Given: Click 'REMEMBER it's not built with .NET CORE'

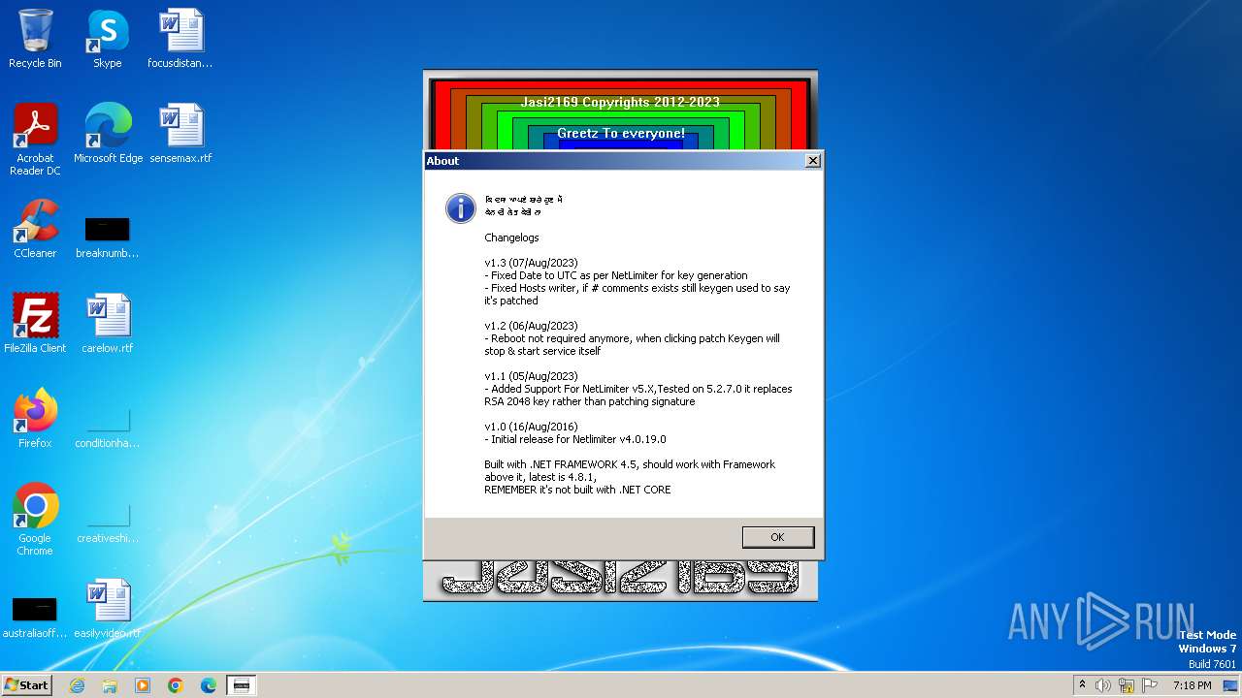Looking at the screenshot, I should tap(577, 490).
